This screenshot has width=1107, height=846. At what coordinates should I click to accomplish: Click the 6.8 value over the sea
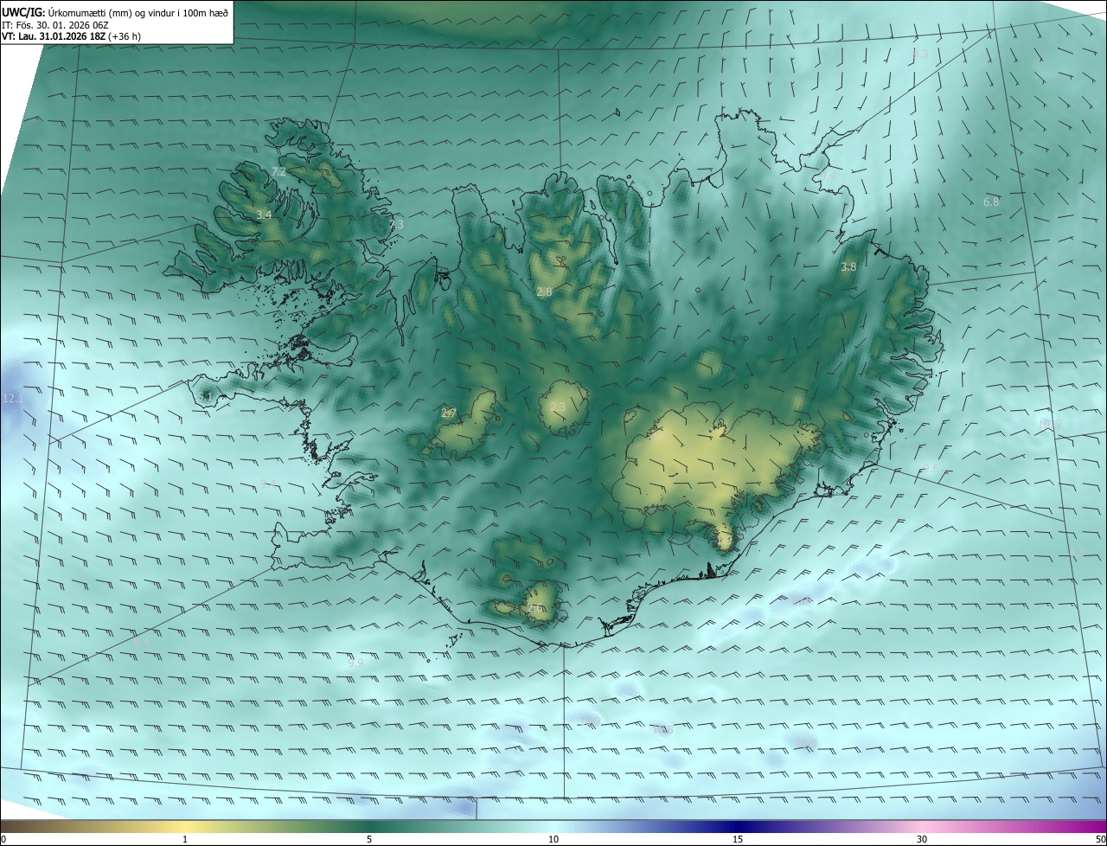(991, 202)
